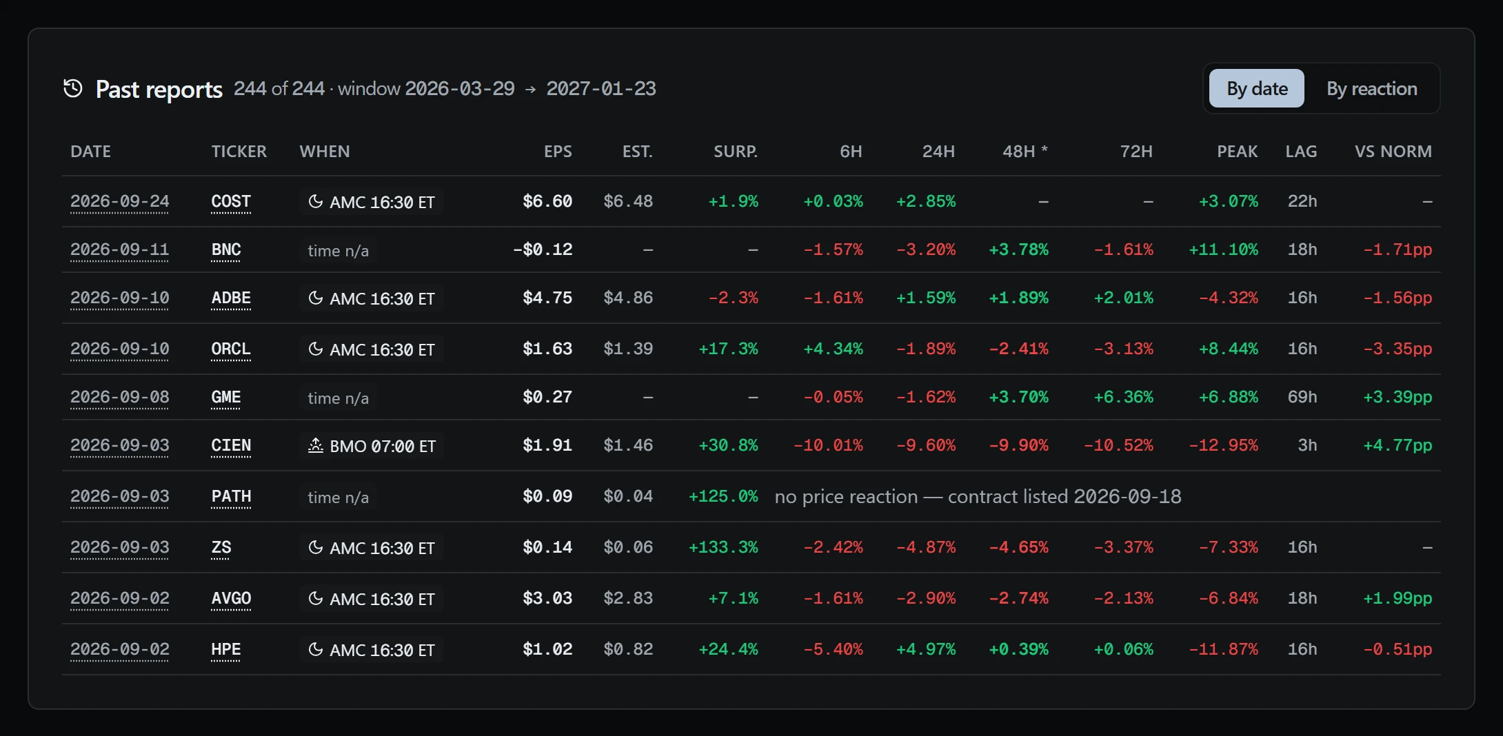
Task: Click the 244 of 244 window summary
Action: point(445,88)
